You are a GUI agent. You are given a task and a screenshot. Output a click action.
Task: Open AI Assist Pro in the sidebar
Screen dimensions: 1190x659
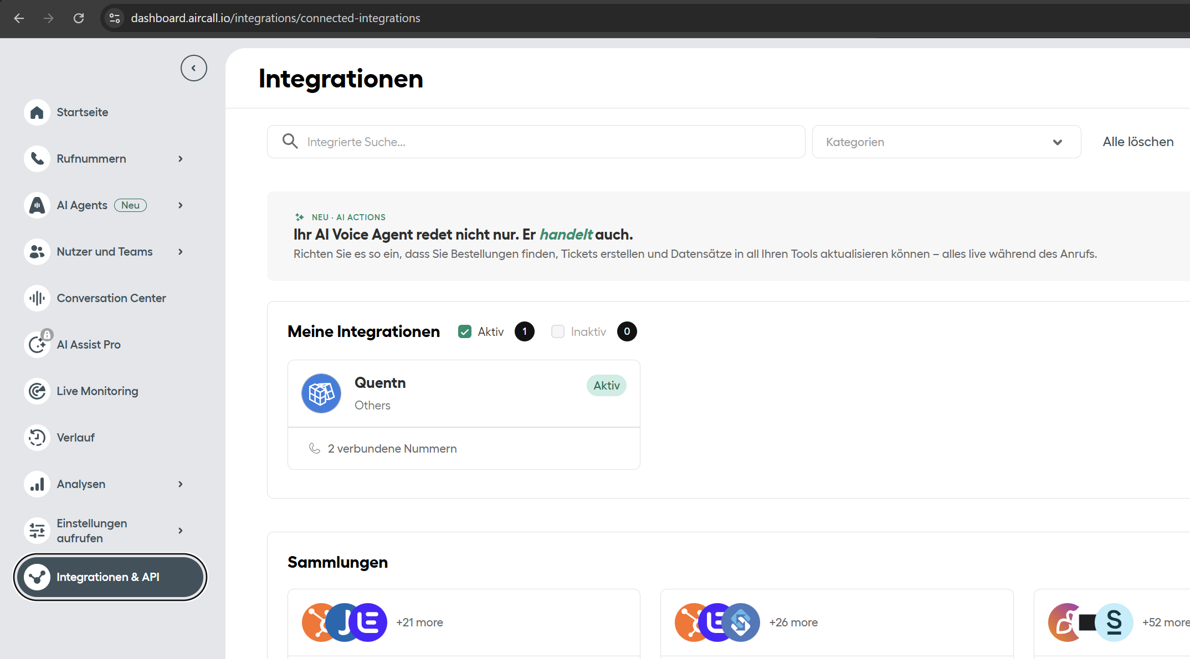click(89, 345)
